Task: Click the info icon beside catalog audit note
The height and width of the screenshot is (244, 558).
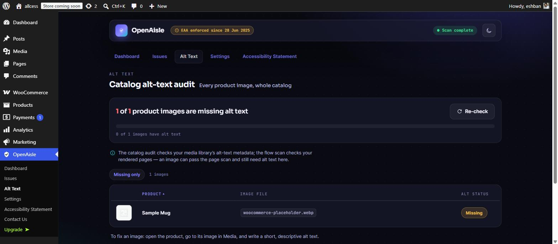Action: click(x=112, y=153)
